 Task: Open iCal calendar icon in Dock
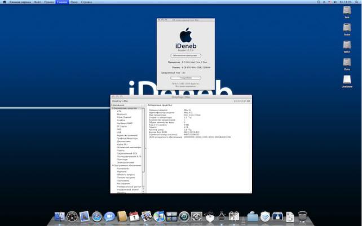[134, 216]
